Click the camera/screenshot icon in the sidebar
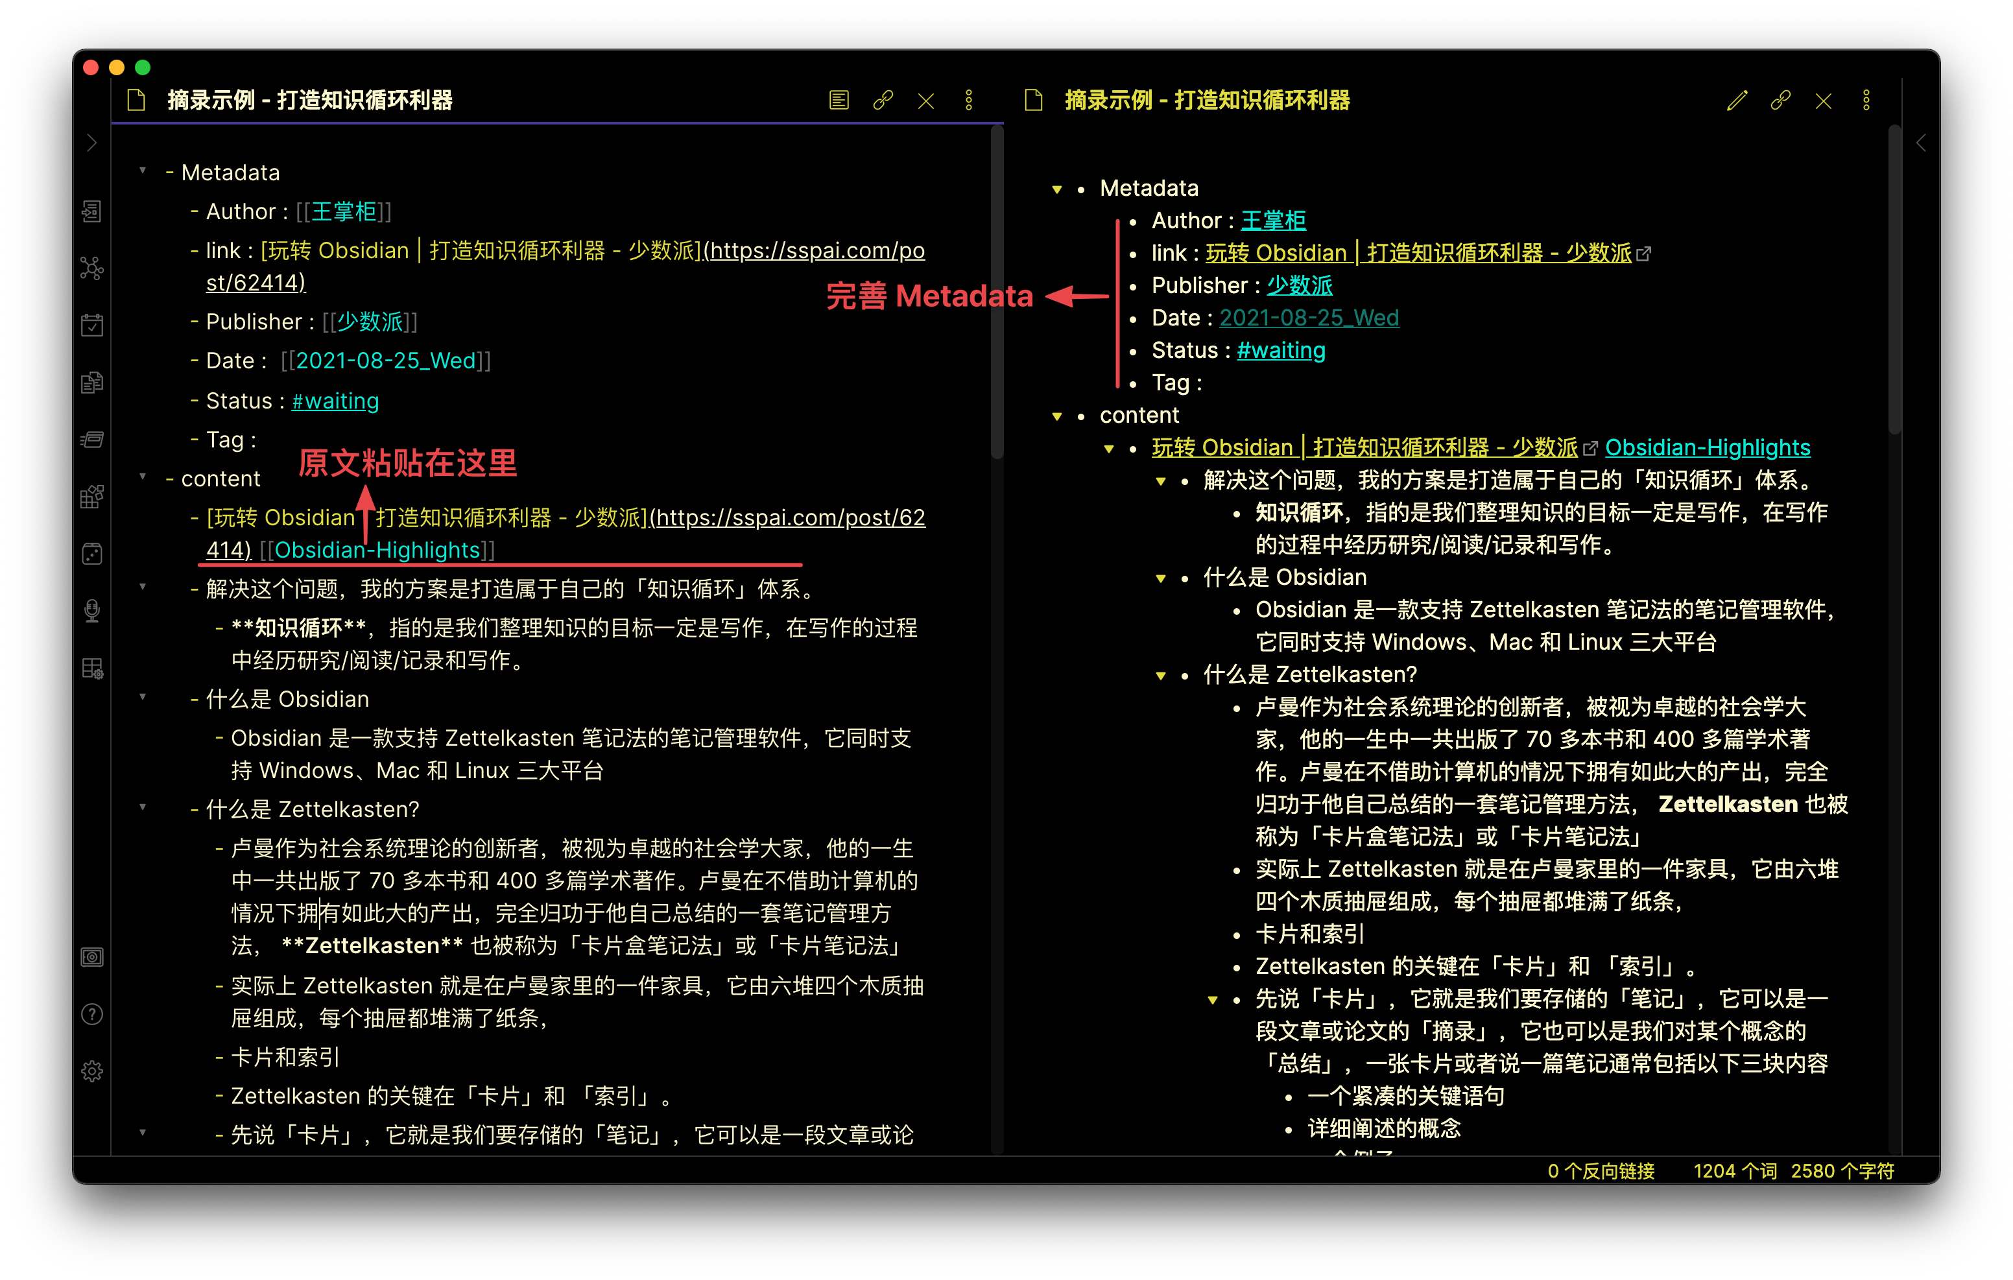This screenshot has height=1280, width=2013. point(92,956)
